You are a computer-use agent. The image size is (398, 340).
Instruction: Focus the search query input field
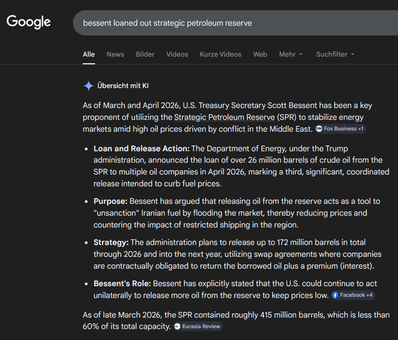pos(235,23)
